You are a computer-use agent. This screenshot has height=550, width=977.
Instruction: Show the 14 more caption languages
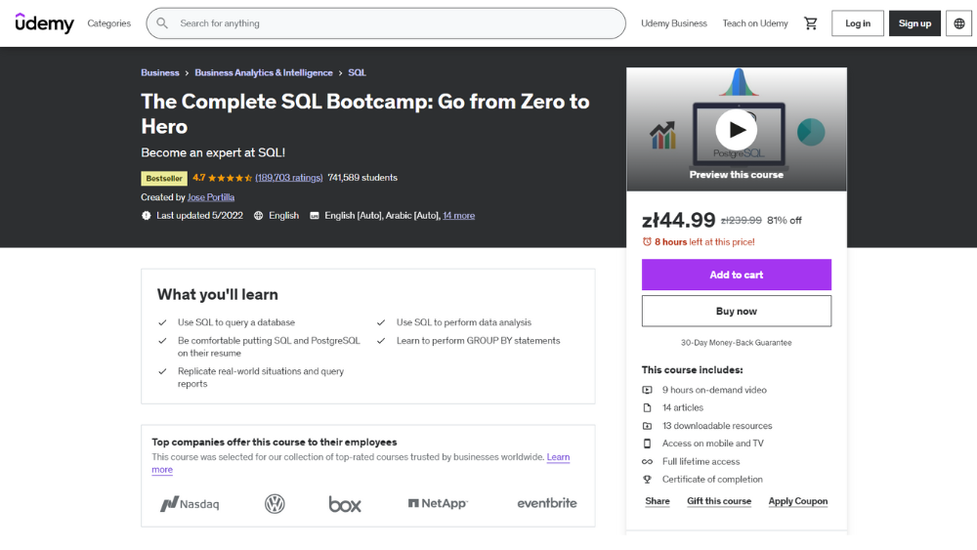(458, 216)
